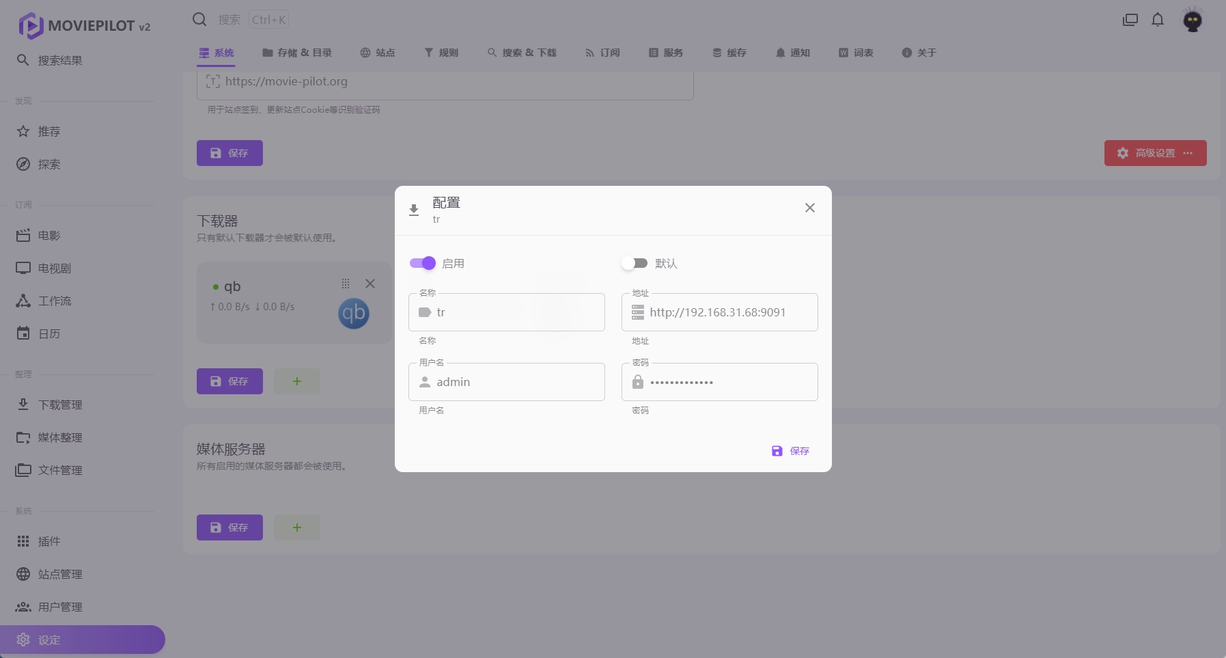The height and width of the screenshot is (658, 1226).
Task: Click the 密码 password field
Action: [x=720, y=382]
